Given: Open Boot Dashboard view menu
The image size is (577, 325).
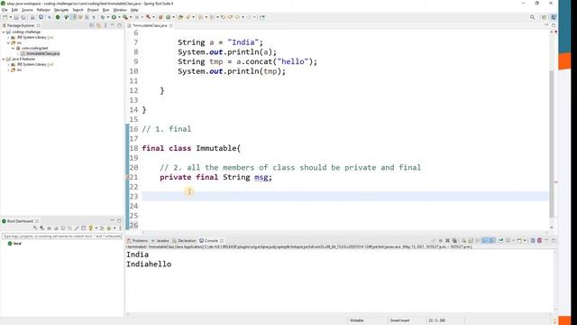Looking at the screenshot, I should coord(120,228).
